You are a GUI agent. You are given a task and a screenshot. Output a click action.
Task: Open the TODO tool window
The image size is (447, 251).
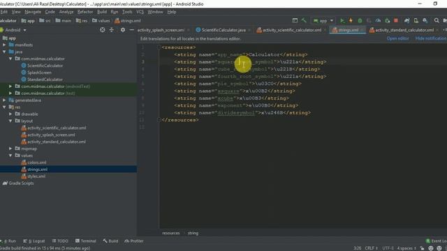[60, 241]
